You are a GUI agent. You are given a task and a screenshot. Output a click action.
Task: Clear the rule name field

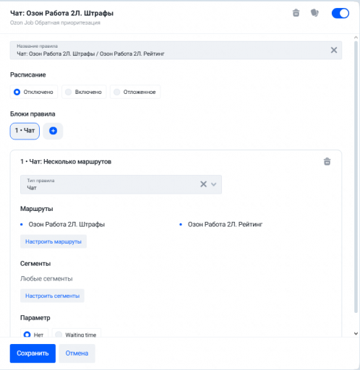tap(334, 50)
